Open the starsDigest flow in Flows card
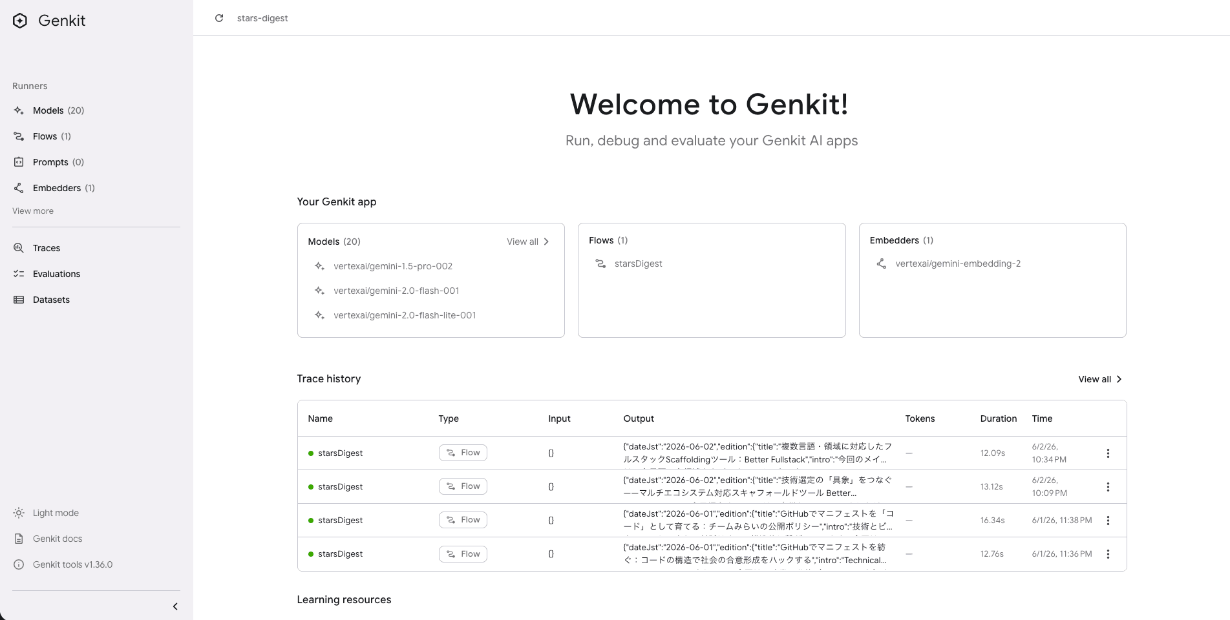1230x620 pixels. click(638, 263)
